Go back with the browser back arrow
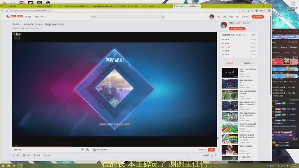This screenshot has height=168, width=299. click(3, 11)
